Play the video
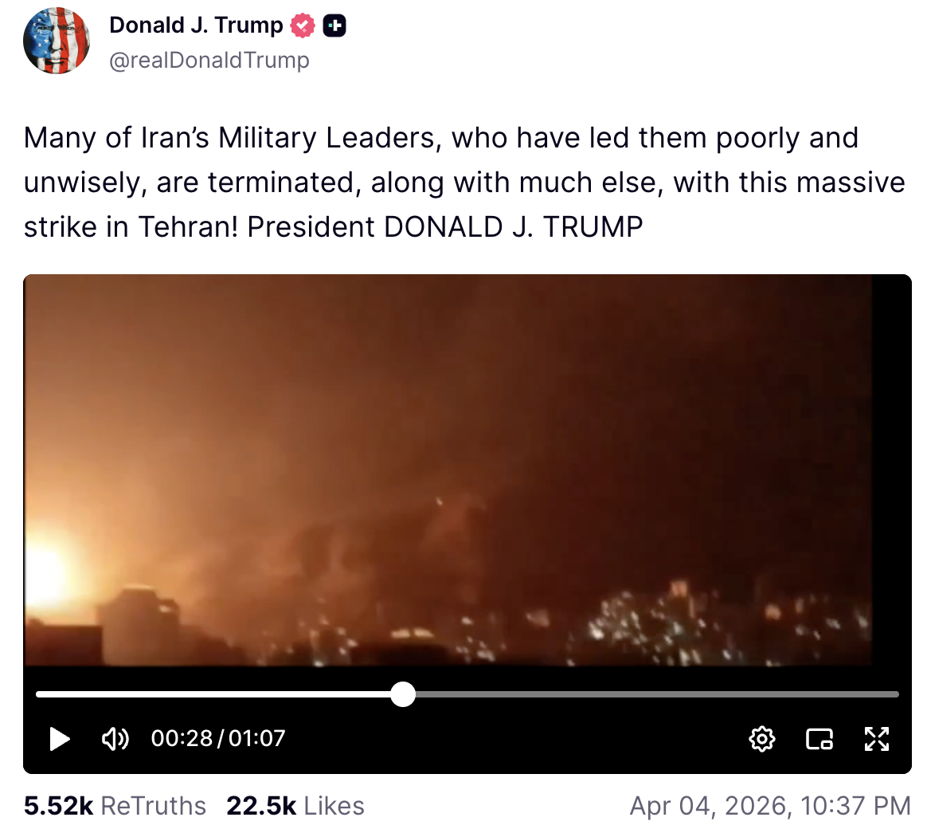The height and width of the screenshot is (829, 927). pyautogui.click(x=60, y=739)
